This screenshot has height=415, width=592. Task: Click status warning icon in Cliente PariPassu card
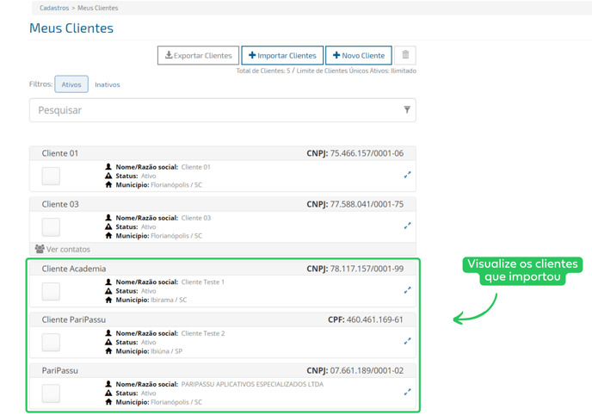pyautogui.click(x=108, y=342)
